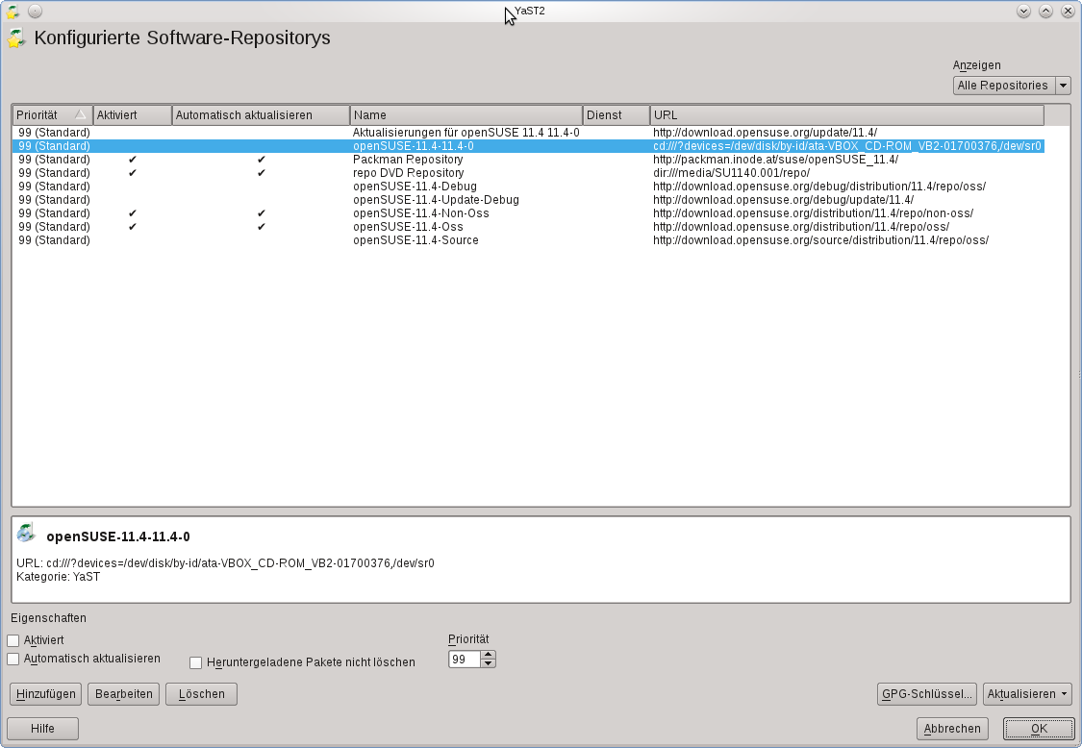Image resolution: width=1082 pixels, height=748 pixels.
Task: Toggle Aktiviert checkmark for repo DVD Repository
Action: [x=133, y=173]
